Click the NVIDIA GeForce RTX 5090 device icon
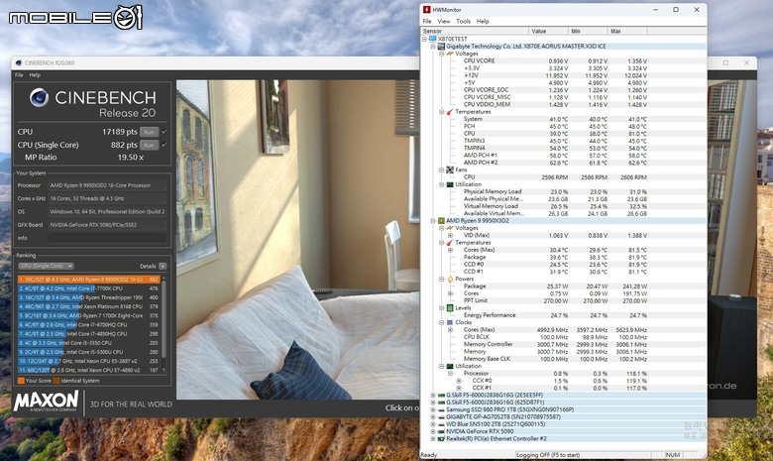This screenshot has height=461, width=773. click(441, 431)
